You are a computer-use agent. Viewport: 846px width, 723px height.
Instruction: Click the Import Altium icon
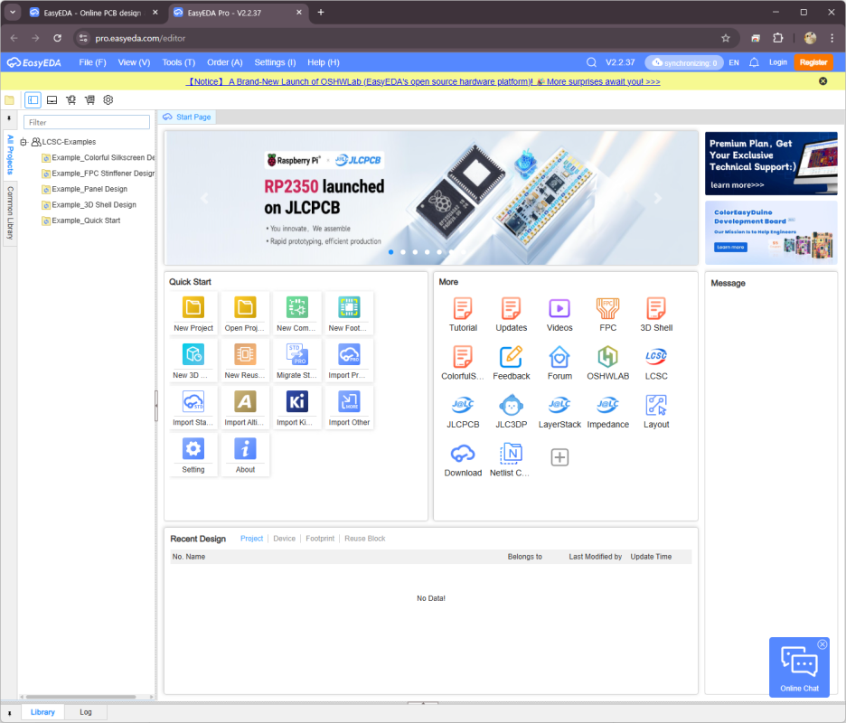point(245,402)
